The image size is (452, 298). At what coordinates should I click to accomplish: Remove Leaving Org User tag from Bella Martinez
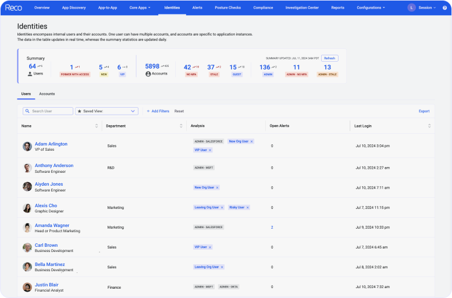point(222,267)
